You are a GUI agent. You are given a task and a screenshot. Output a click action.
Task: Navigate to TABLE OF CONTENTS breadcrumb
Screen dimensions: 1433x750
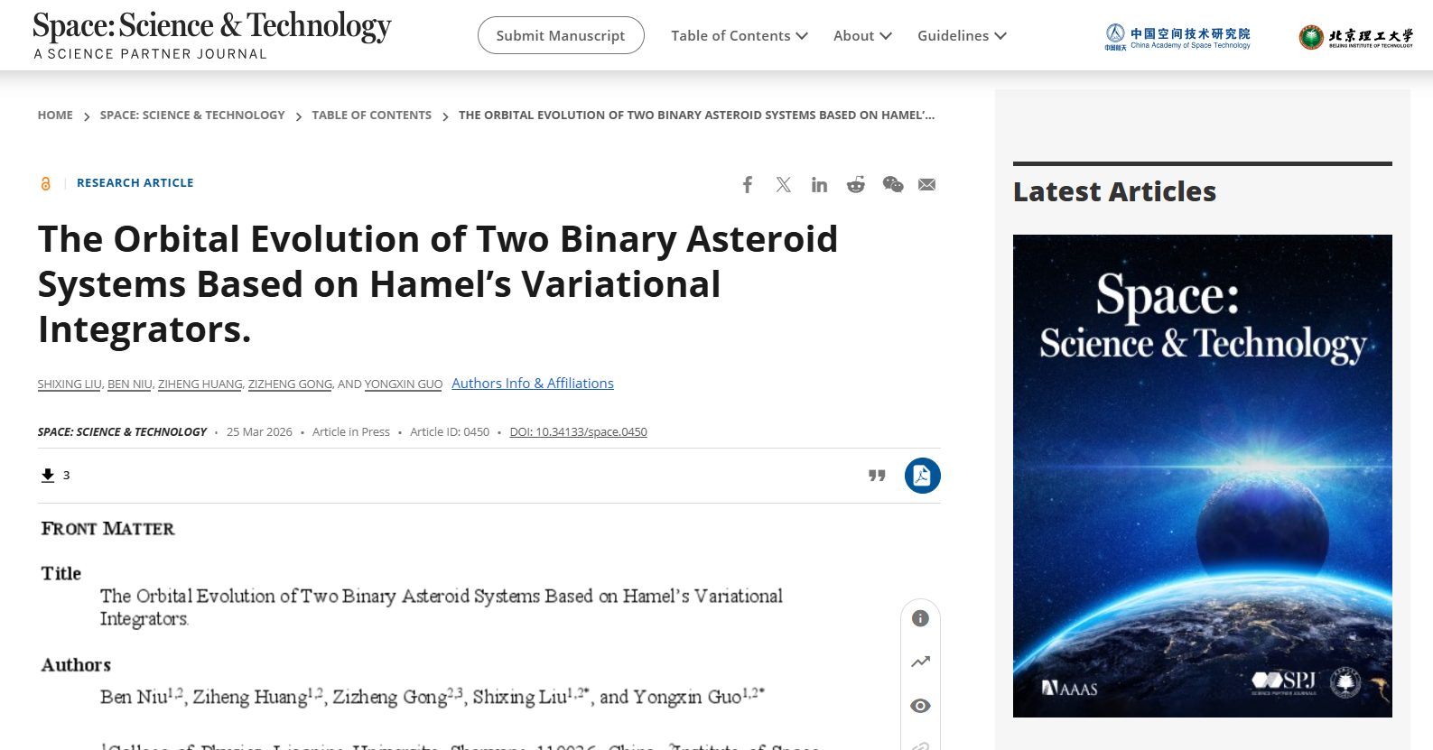tap(371, 116)
